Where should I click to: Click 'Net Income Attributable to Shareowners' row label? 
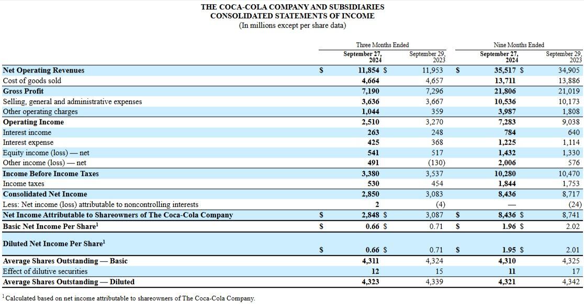(x=118, y=215)
